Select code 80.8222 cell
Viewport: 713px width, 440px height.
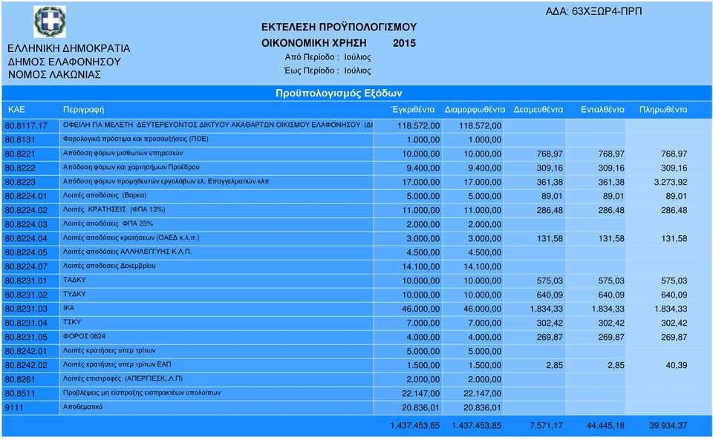coord(30,168)
